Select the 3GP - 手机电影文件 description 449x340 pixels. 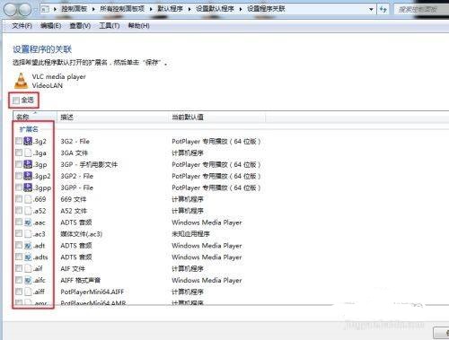(89, 164)
